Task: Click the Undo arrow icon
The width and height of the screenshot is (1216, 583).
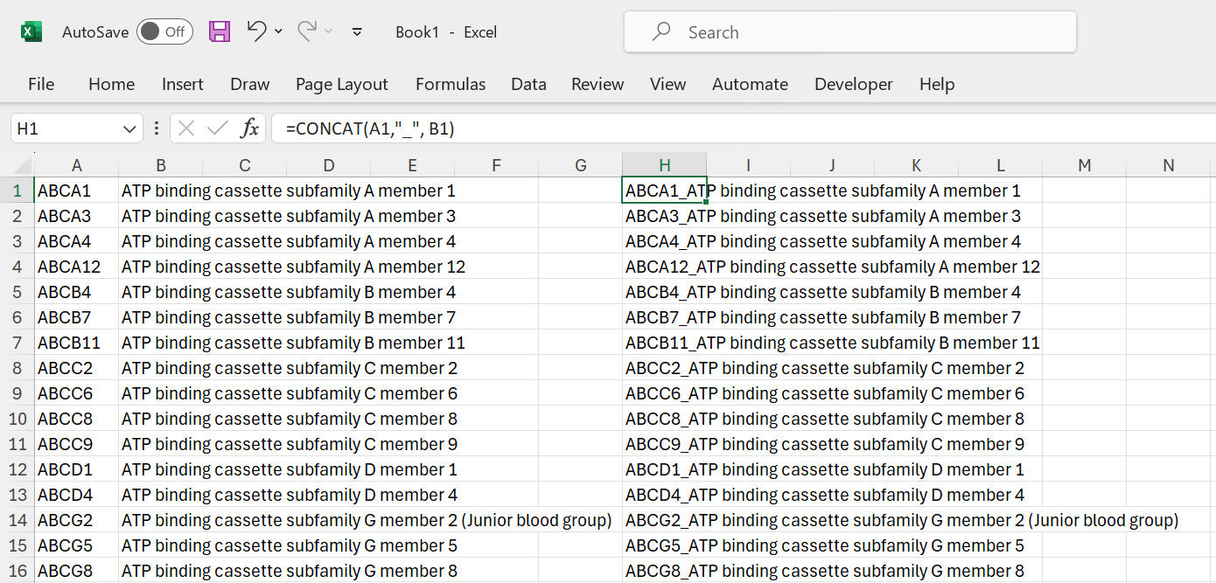Action: click(x=256, y=31)
